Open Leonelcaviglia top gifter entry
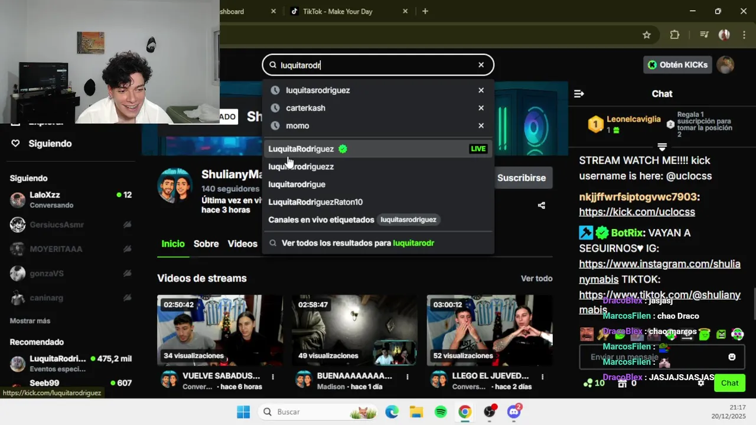This screenshot has height=425, width=756. (x=625, y=124)
